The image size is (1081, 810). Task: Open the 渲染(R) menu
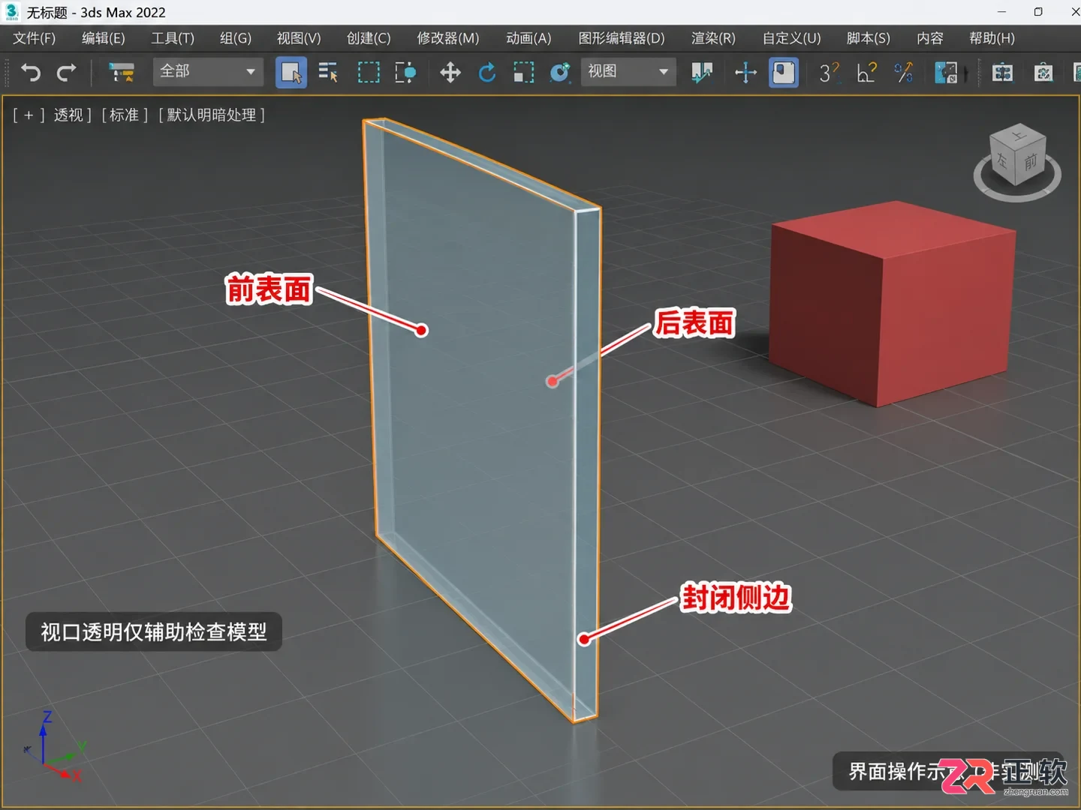point(713,38)
